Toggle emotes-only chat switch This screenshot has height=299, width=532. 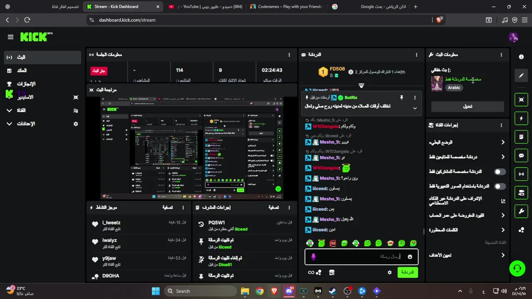coord(500,186)
